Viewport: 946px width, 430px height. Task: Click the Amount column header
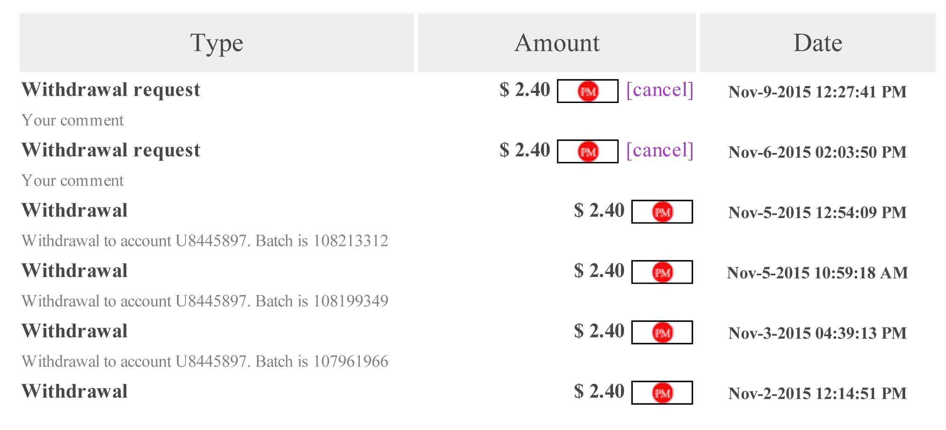[x=557, y=43]
